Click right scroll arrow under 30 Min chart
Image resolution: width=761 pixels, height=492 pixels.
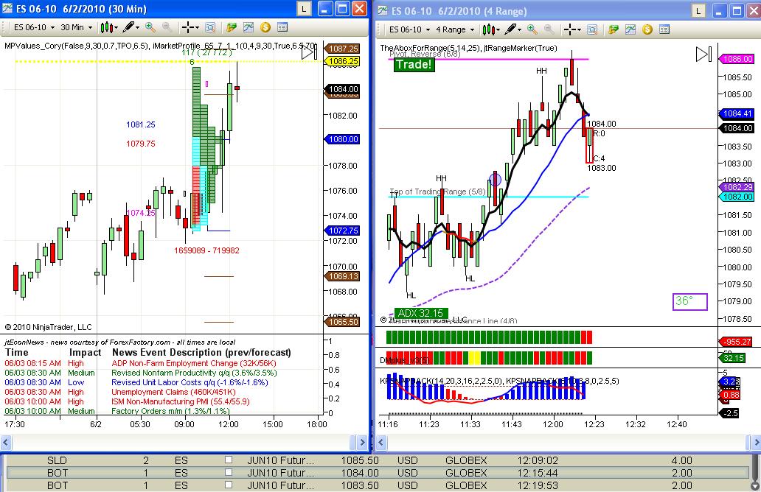click(363, 442)
